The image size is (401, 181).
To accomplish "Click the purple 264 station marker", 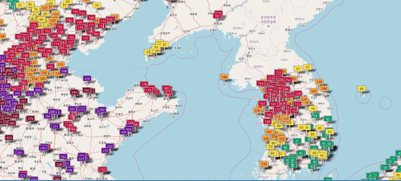I will pyautogui.click(x=48, y=116).
